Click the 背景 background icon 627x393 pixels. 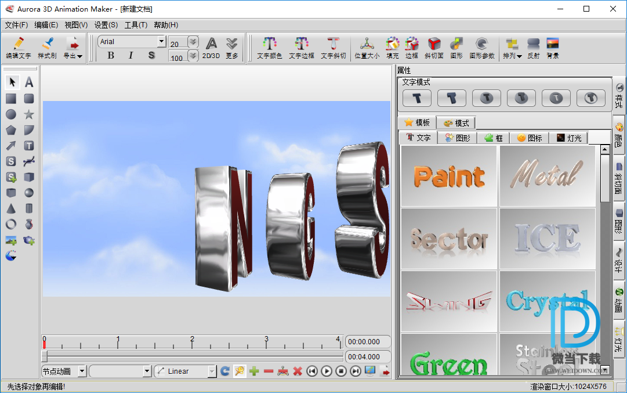click(553, 48)
